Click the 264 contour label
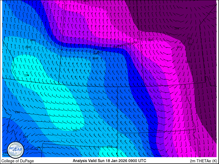 (x=150, y=40)
